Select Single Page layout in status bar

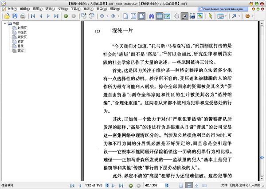click(181, 185)
